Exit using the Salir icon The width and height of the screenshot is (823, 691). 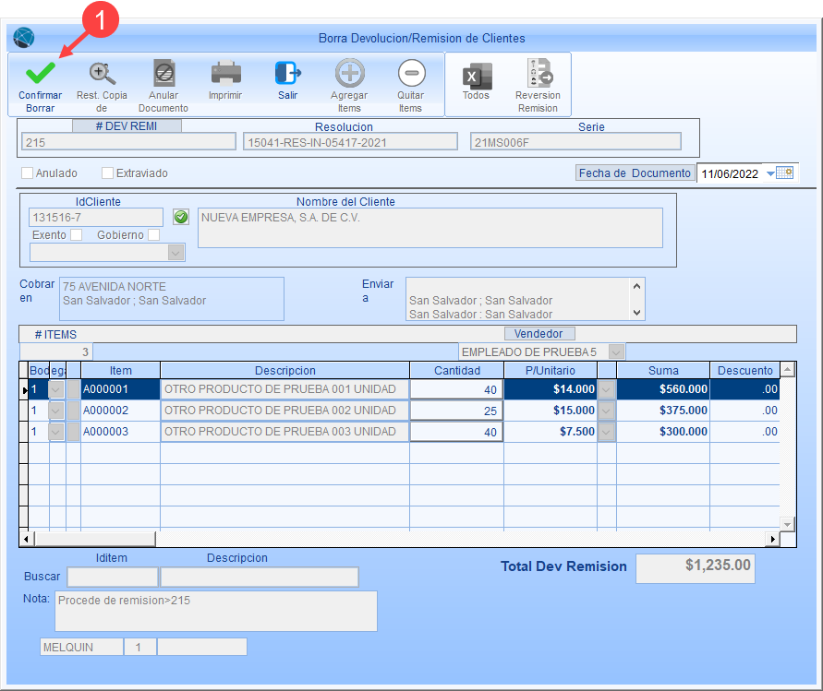point(287,73)
